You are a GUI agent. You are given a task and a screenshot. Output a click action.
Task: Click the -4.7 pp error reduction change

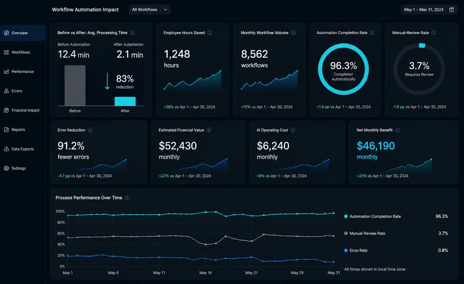tap(85, 176)
